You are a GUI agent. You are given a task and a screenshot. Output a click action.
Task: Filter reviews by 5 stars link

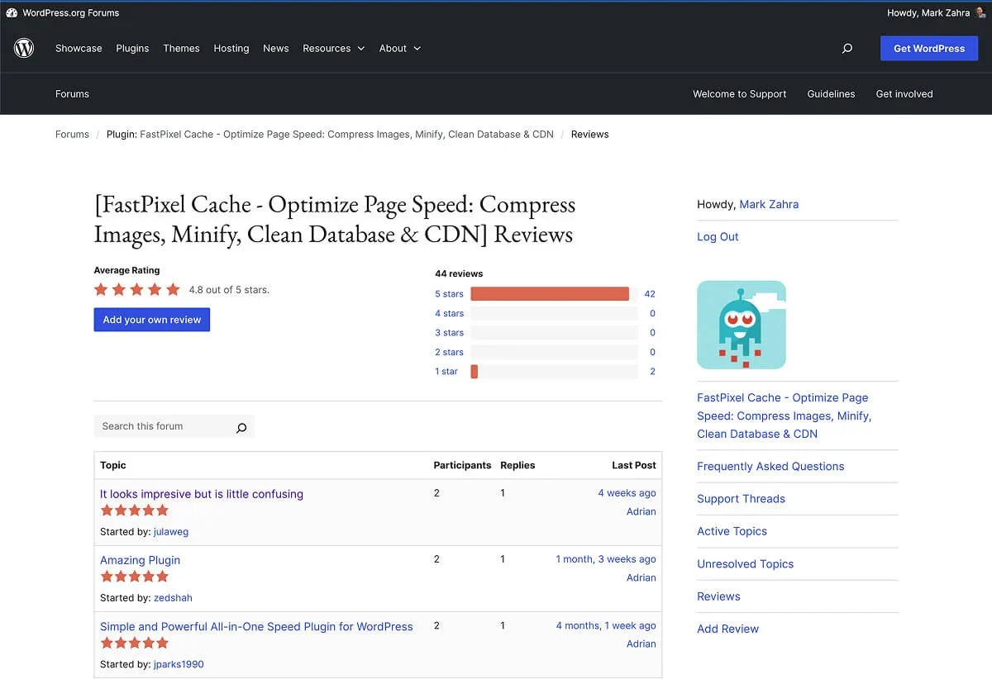(x=449, y=294)
